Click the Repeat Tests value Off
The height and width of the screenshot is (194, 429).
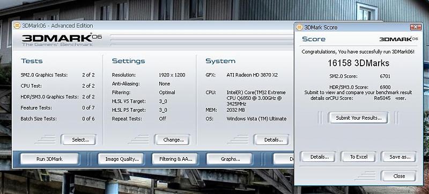coord(162,119)
